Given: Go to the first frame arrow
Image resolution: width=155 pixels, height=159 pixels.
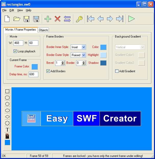Looking at the screenshot, I should tap(91, 19).
